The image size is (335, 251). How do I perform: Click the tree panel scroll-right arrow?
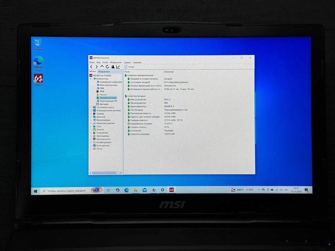pyautogui.click(x=121, y=173)
